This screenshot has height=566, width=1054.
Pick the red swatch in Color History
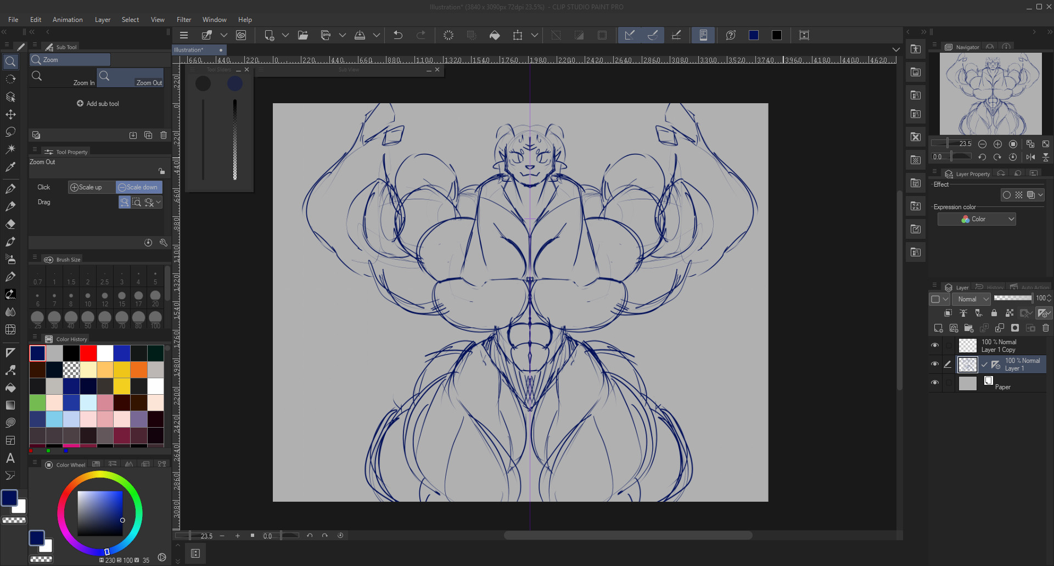pos(88,353)
